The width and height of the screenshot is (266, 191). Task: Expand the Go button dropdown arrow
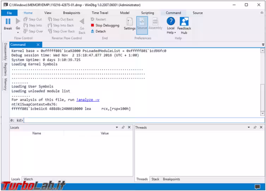[x=18, y=33]
